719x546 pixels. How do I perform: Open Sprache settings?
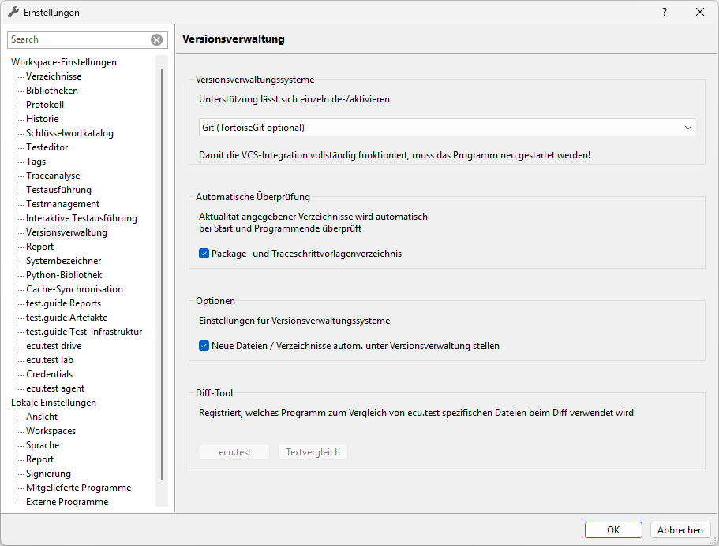click(x=43, y=445)
